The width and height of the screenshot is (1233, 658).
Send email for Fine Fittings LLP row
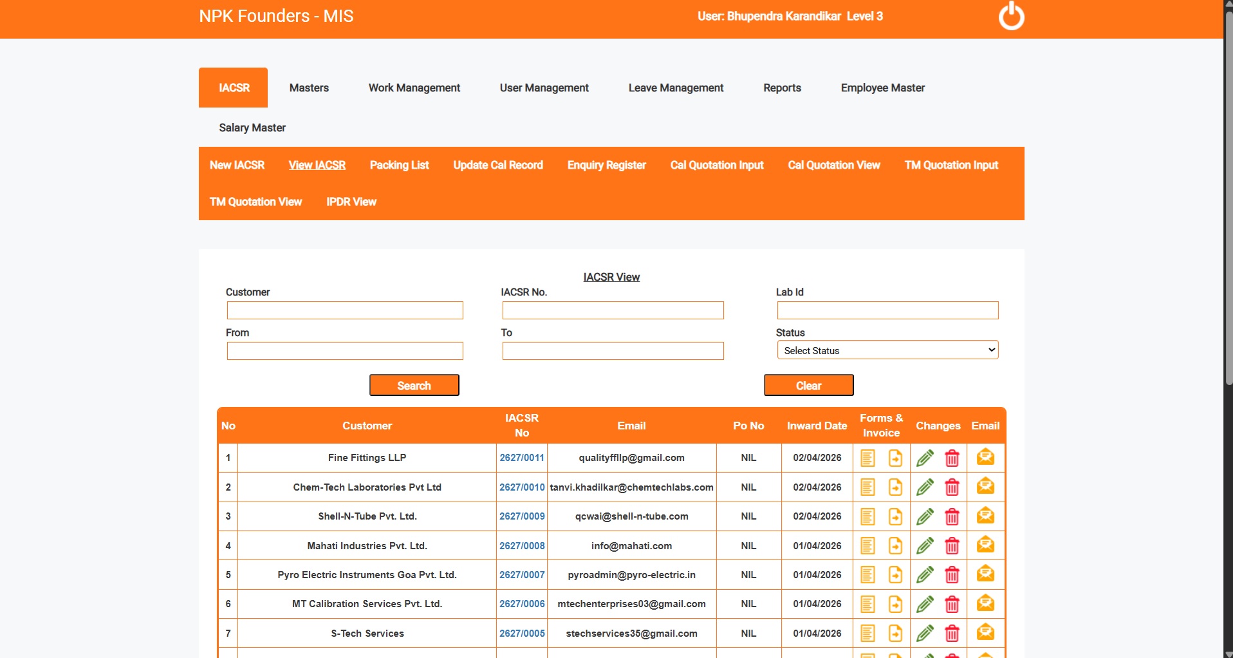(x=985, y=457)
